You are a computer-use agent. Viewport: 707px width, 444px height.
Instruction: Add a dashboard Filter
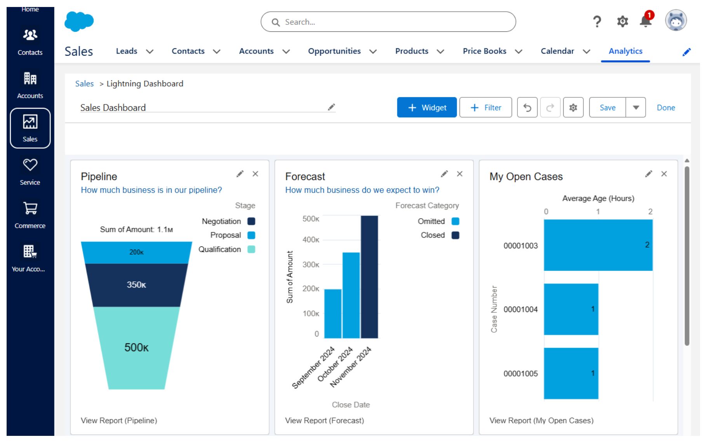click(x=486, y=108)
